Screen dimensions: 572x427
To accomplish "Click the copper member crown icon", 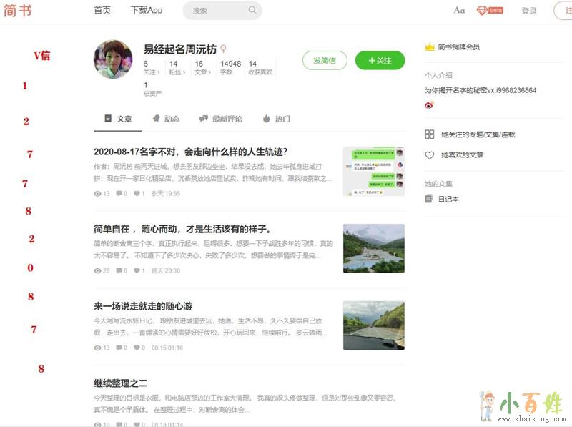I will 430,46.
